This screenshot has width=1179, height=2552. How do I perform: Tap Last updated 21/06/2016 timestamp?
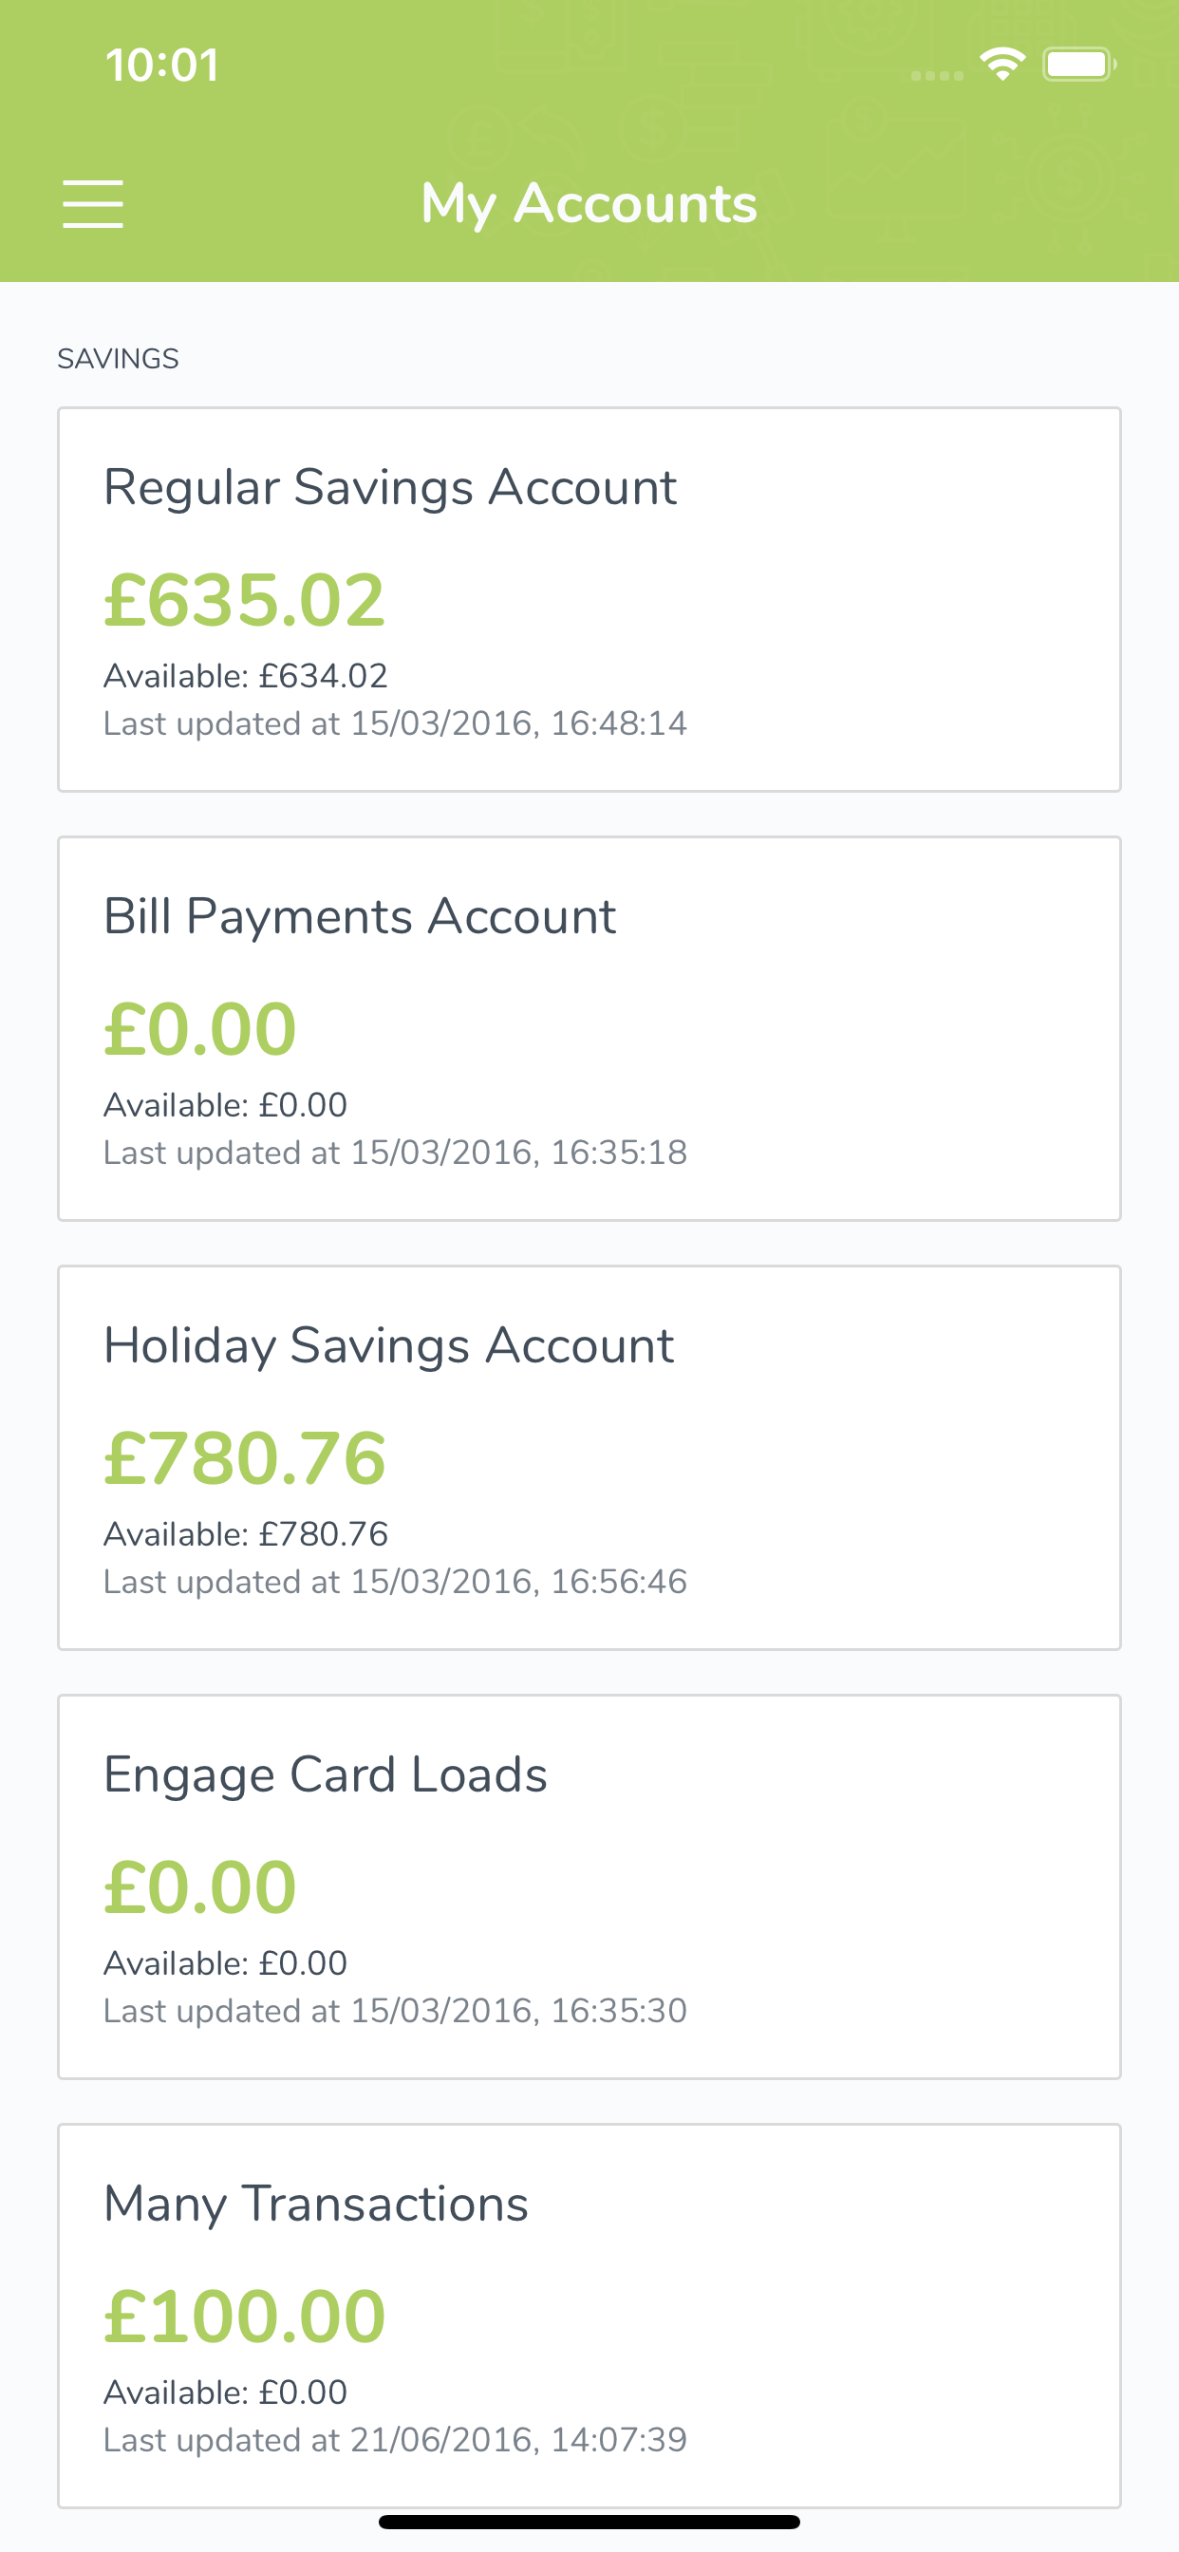[x=395, y=2439]
